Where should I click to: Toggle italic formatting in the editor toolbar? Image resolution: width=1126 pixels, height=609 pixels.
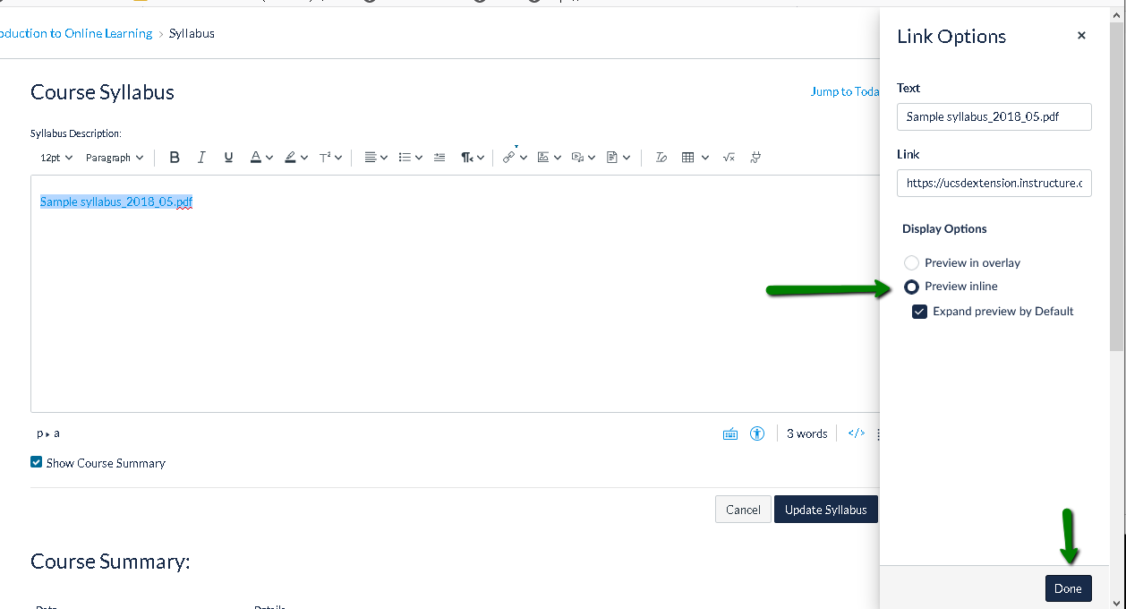201,158
